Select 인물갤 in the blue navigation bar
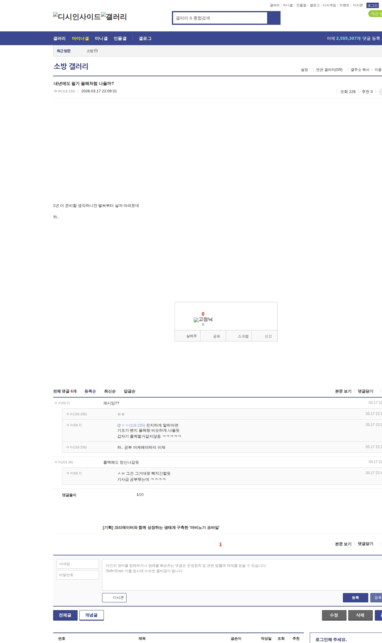The width and height of the screenshot is (382, 643). [x=120, y=39]
